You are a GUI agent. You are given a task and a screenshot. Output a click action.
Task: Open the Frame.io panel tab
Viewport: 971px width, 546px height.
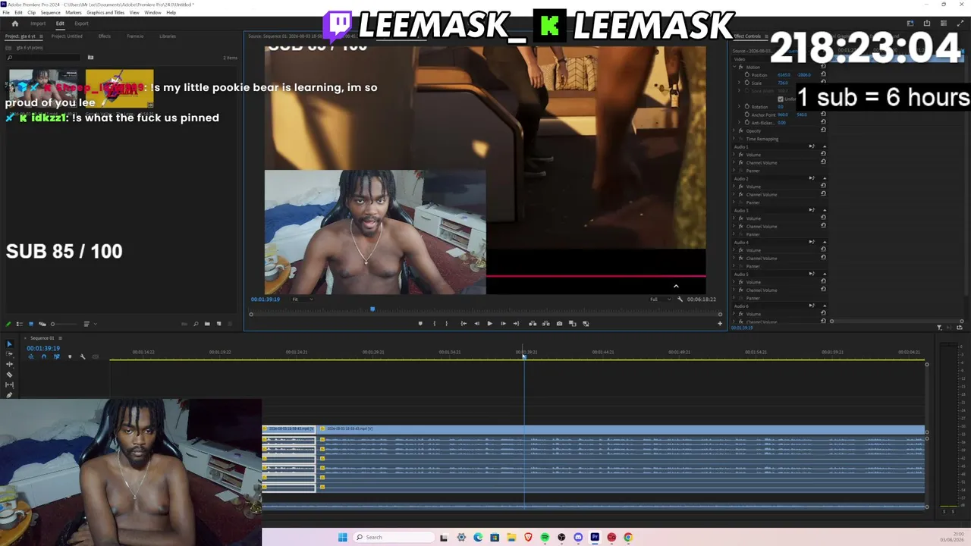point(135,36)
